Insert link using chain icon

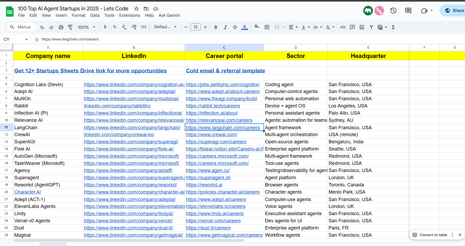click(343, 27)
